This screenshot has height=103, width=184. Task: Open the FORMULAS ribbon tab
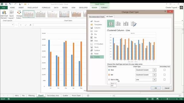click(46, 8)
